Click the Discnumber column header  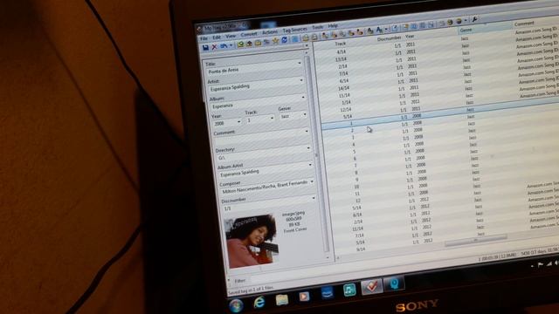coord(390,38)
